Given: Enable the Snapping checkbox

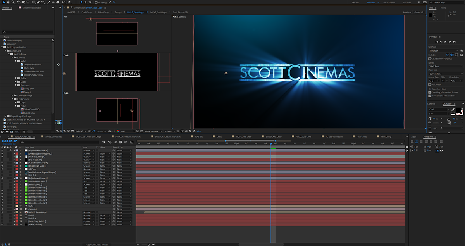Looking at the screenshot, I should pyautogui.click(x=96, y=2).
